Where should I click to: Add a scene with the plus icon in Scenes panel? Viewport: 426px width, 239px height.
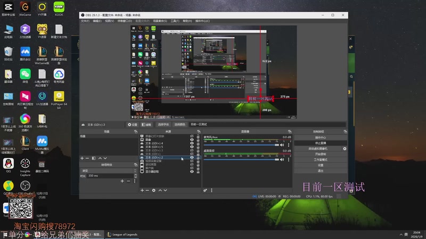tap(82, 158)
